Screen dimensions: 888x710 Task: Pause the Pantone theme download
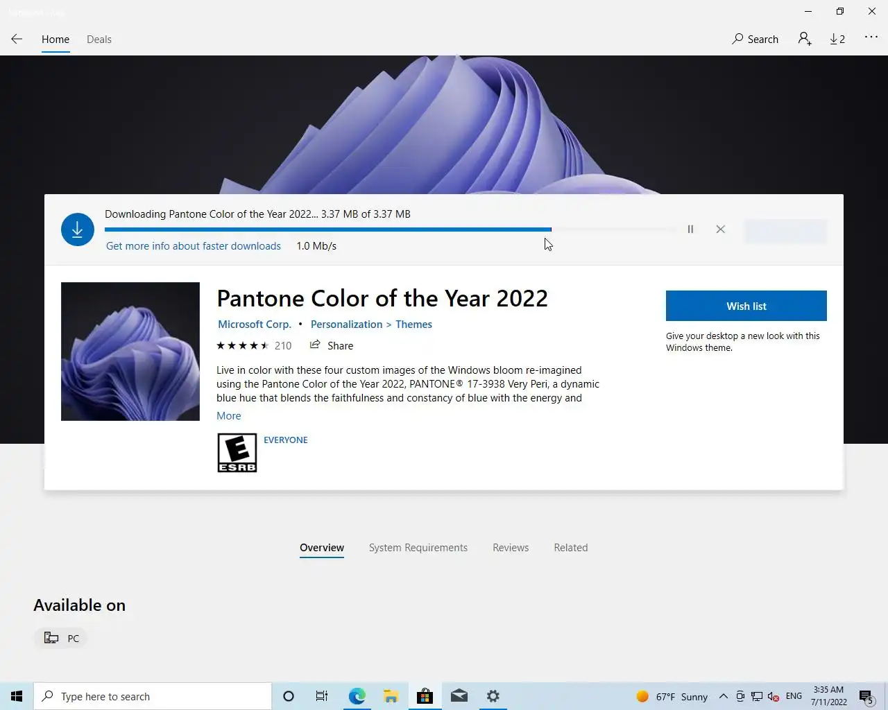coord(690,230)
